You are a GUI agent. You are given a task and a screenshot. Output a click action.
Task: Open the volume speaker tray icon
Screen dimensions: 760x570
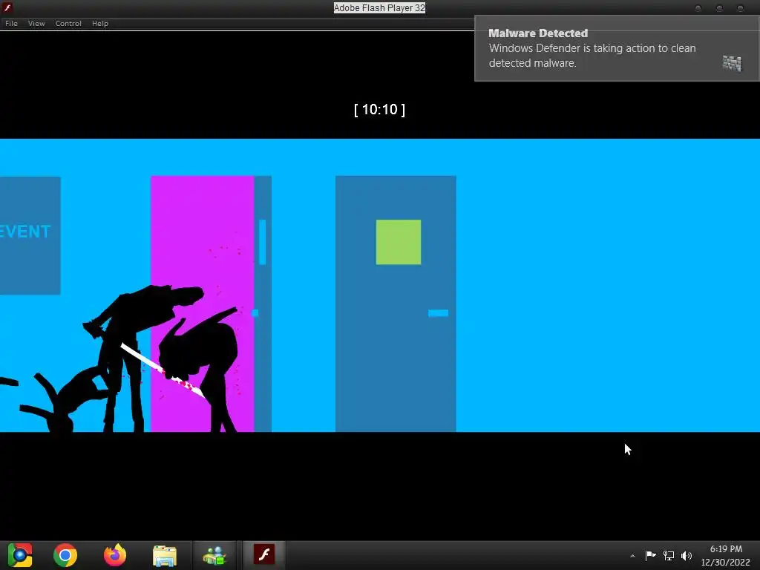(687, 555)
